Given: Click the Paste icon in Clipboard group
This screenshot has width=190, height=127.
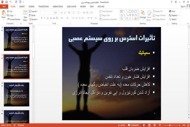Looking at the screenshot, I should tap(3, 13).
